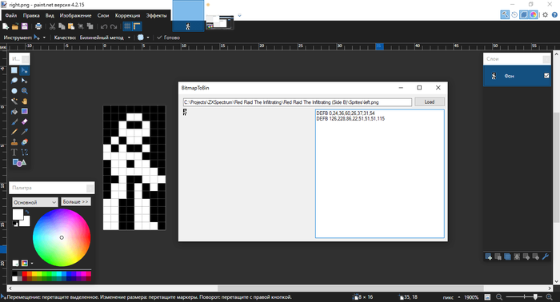Image resolution: width=560 pixels, height=302 pixels.
Task: Toggle Layers window visibility
Action: tap(523, 14)
